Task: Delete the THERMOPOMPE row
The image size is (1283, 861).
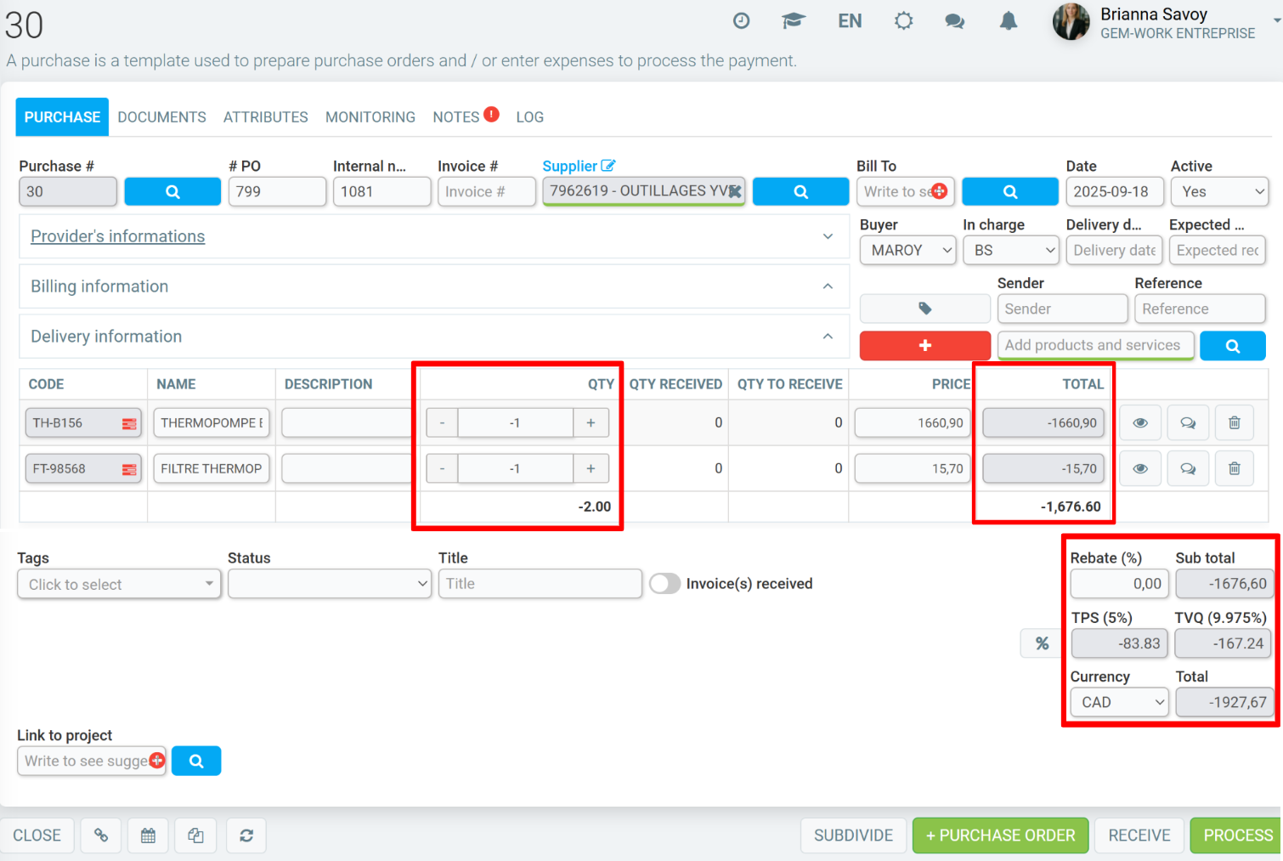Action: tap(1235, 422)
